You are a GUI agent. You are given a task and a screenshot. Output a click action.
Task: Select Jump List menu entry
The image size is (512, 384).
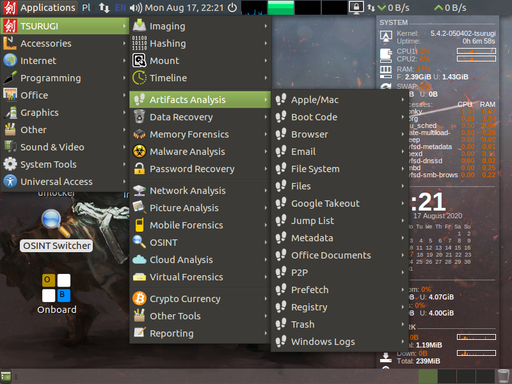pos(340,220)
